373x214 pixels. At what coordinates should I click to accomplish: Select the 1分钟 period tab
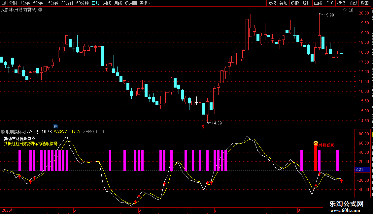pyautogui.click(x=25, y=3)
